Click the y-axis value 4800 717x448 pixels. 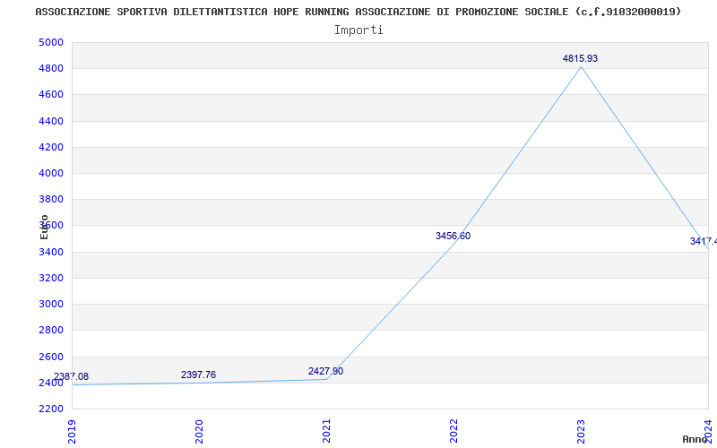(x=51, y=69)
